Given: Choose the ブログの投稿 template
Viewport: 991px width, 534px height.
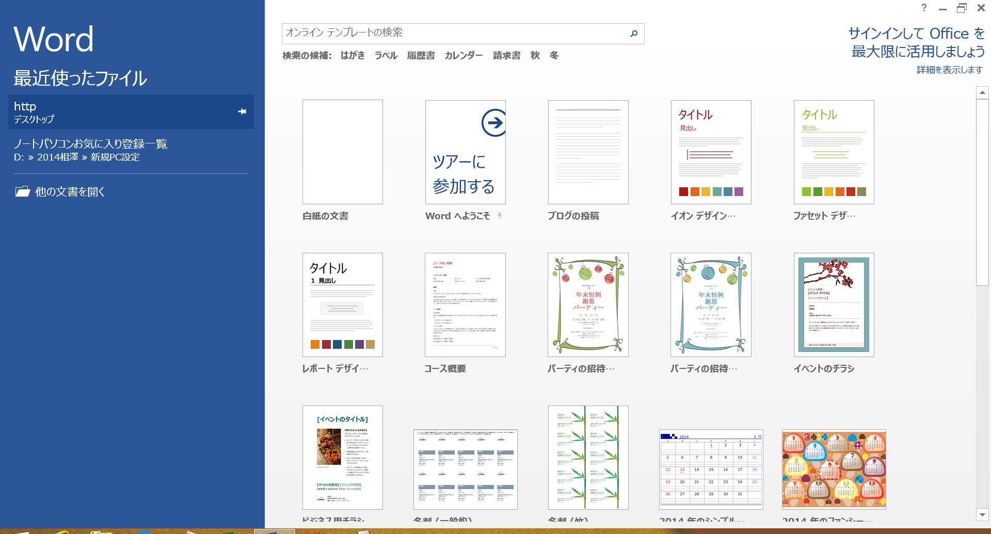Looking at the screenshot, I should click(588, 152).
